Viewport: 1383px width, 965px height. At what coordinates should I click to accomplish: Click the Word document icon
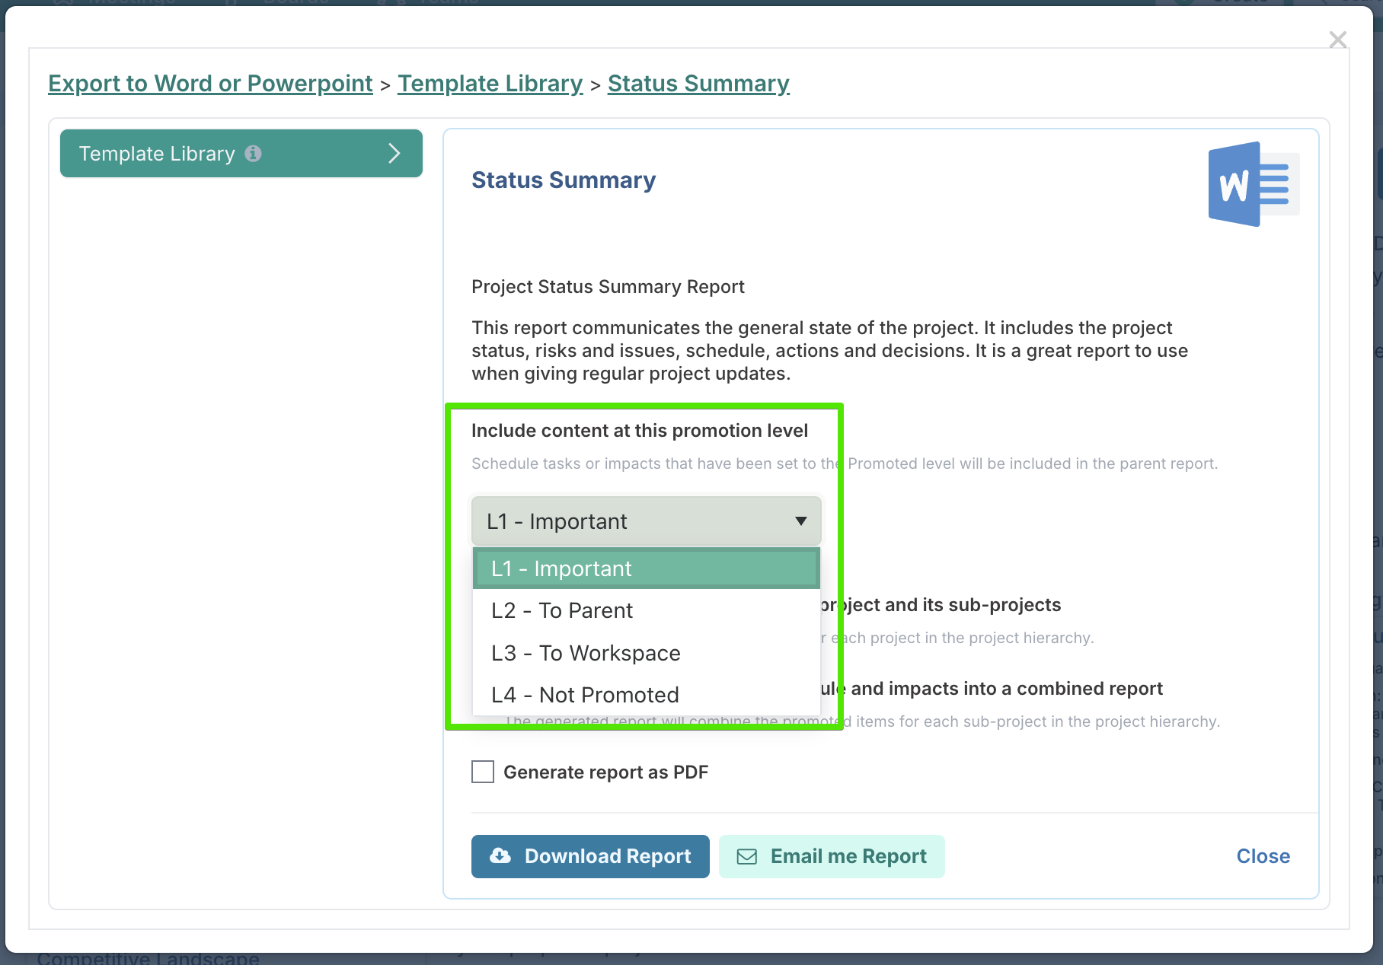tap(1254, 184)
